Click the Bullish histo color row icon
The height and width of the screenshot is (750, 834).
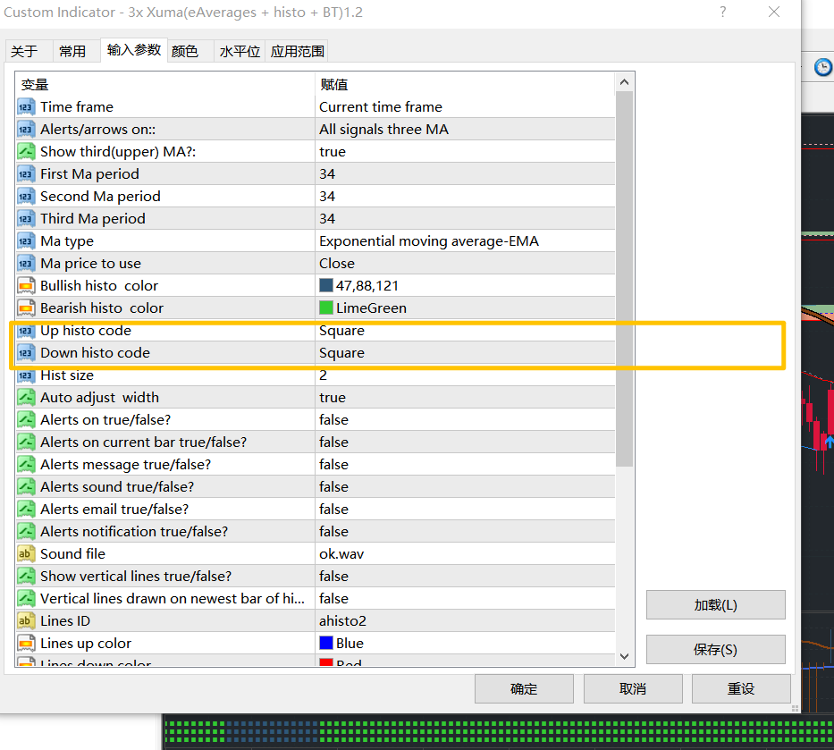[26, 286]
